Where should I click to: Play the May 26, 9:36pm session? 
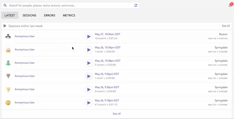pos(89,76)
